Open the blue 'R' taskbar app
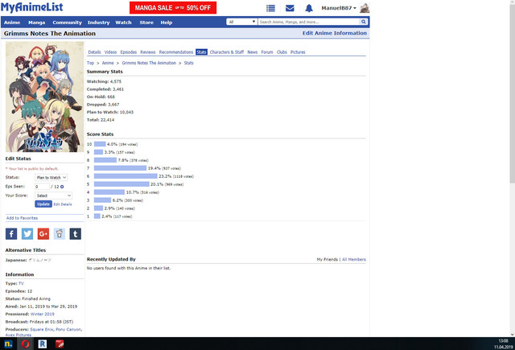The width and height of the screenshot is (515, 350). (x=43, y=344)
